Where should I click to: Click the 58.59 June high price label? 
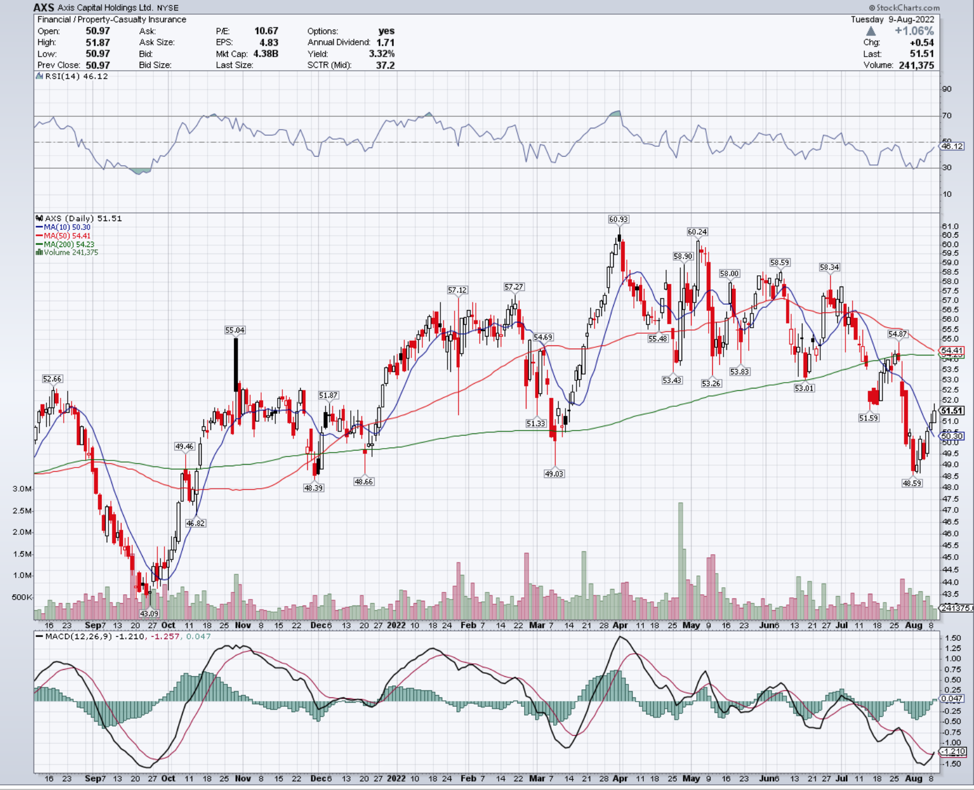[x=779, y=262]
